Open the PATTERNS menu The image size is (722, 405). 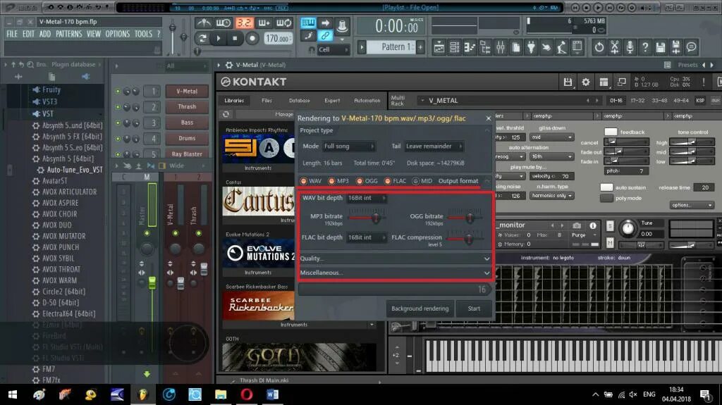(68, 34)
